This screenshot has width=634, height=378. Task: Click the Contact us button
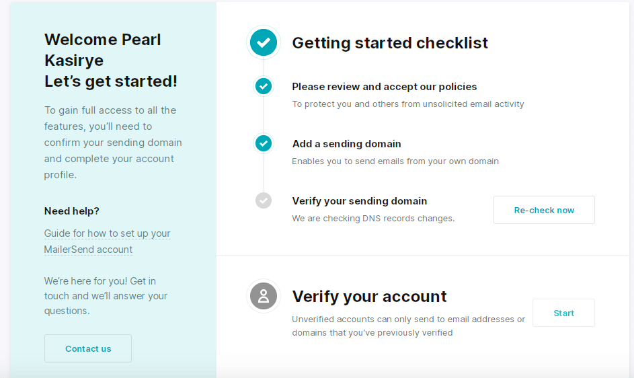click(x=88, y=348)
